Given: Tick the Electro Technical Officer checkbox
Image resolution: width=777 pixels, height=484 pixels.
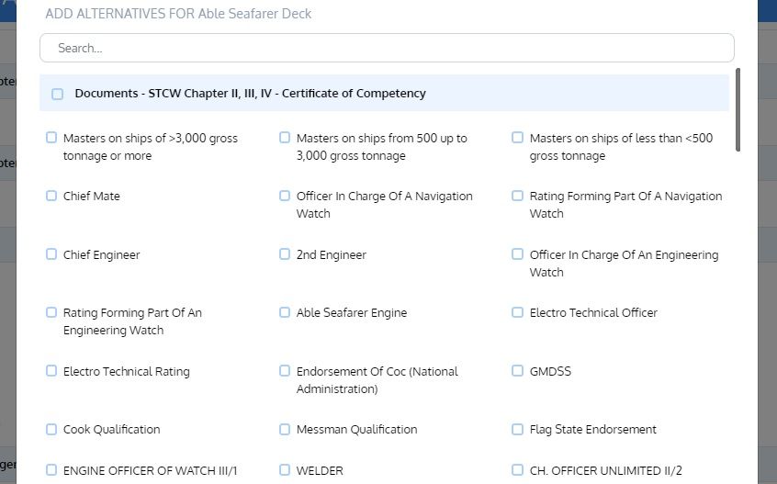Looking at the screenshot, I should [517, 312].
